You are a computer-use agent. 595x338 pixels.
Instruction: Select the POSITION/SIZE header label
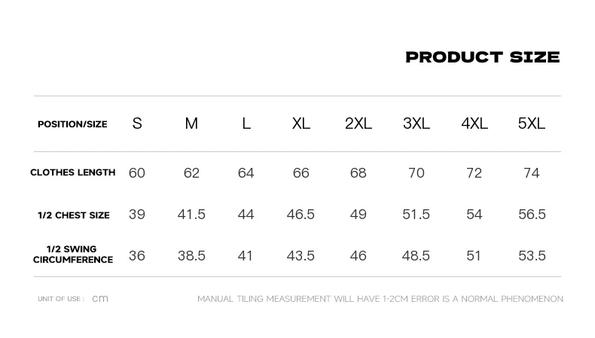[x=72, y=124]
